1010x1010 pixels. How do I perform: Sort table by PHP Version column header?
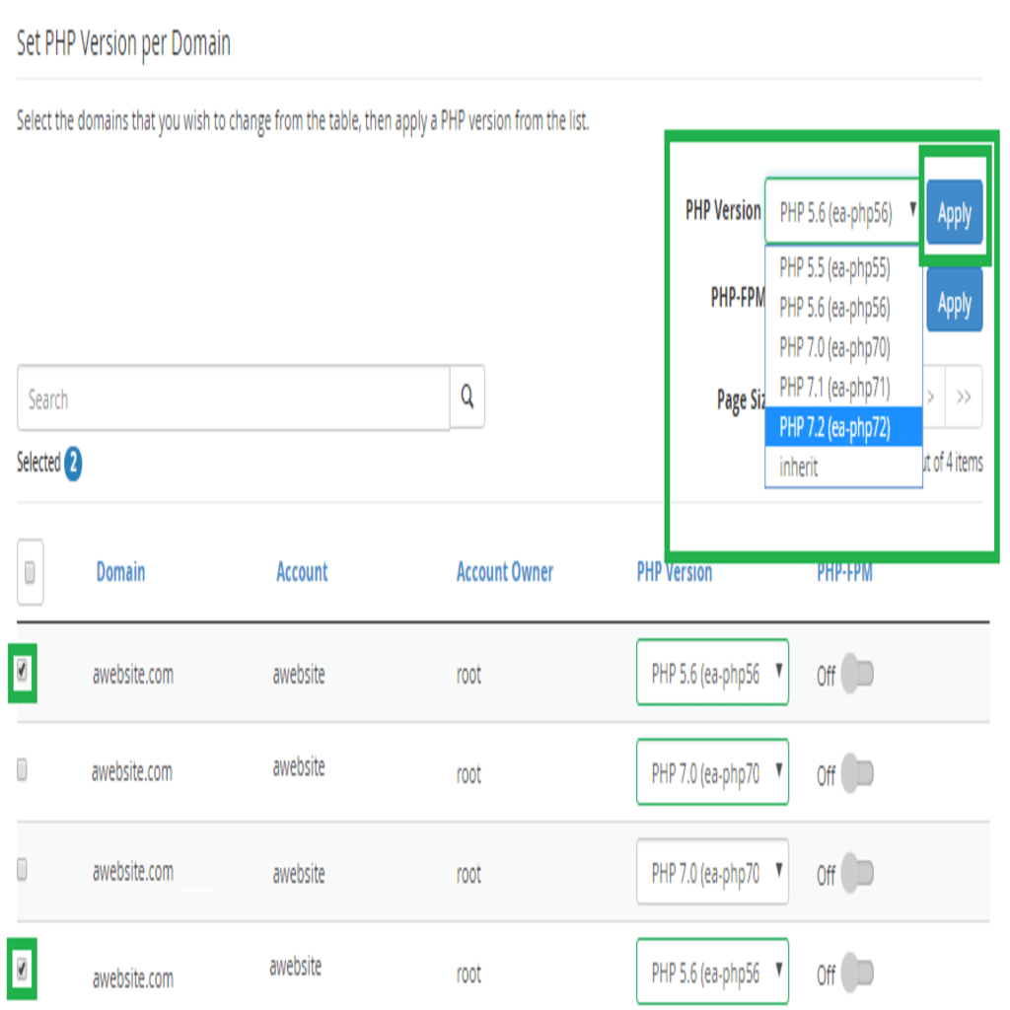pos(675,573)
